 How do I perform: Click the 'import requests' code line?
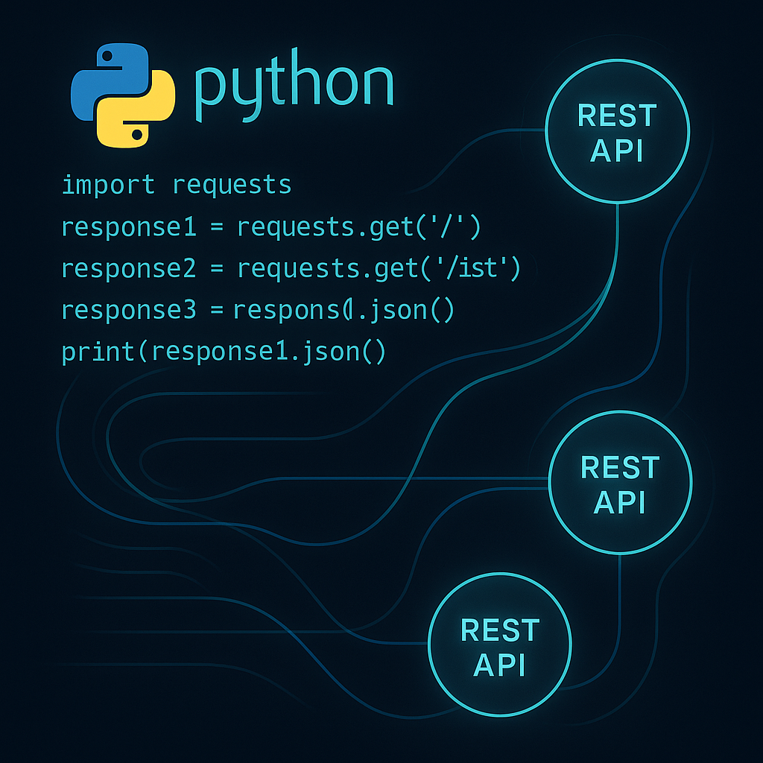pyautogui.click(x=176, y=186)
